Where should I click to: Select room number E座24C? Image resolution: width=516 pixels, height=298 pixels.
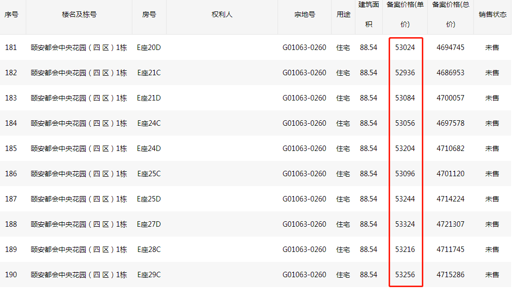coord(149,123)
